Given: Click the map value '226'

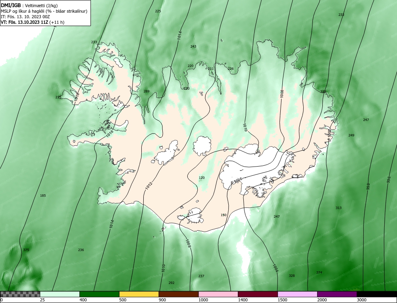Looking at the screenshot, I should coord(231,69).
